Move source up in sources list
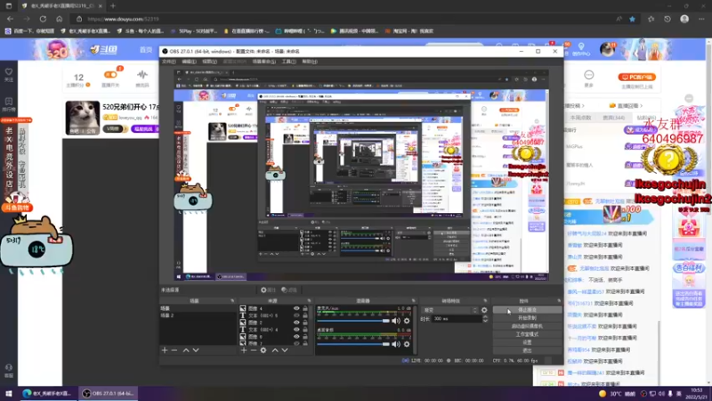The width and height of the screenshot is (712, 401). click(x=275, y=350)
